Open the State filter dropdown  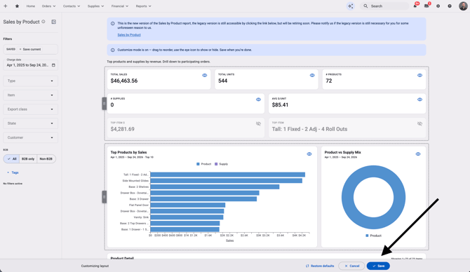point(30,123)
